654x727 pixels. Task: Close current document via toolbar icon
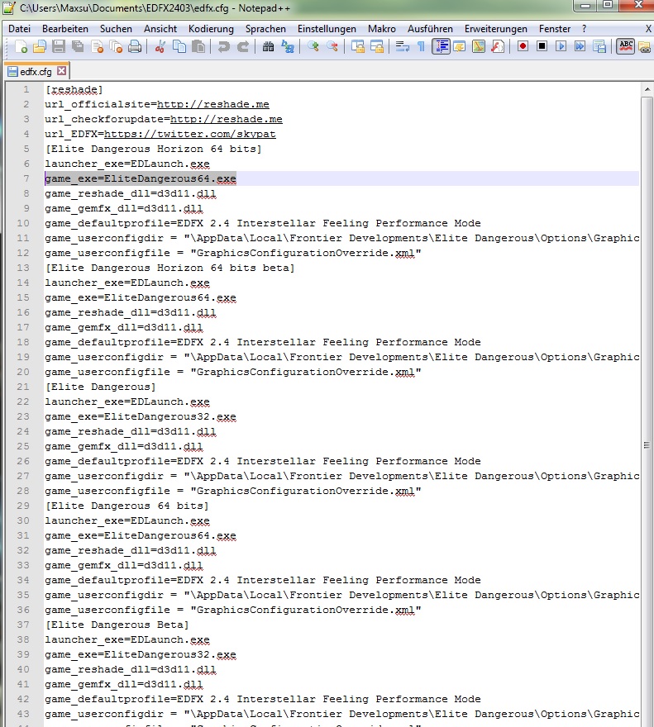[97, 46]
